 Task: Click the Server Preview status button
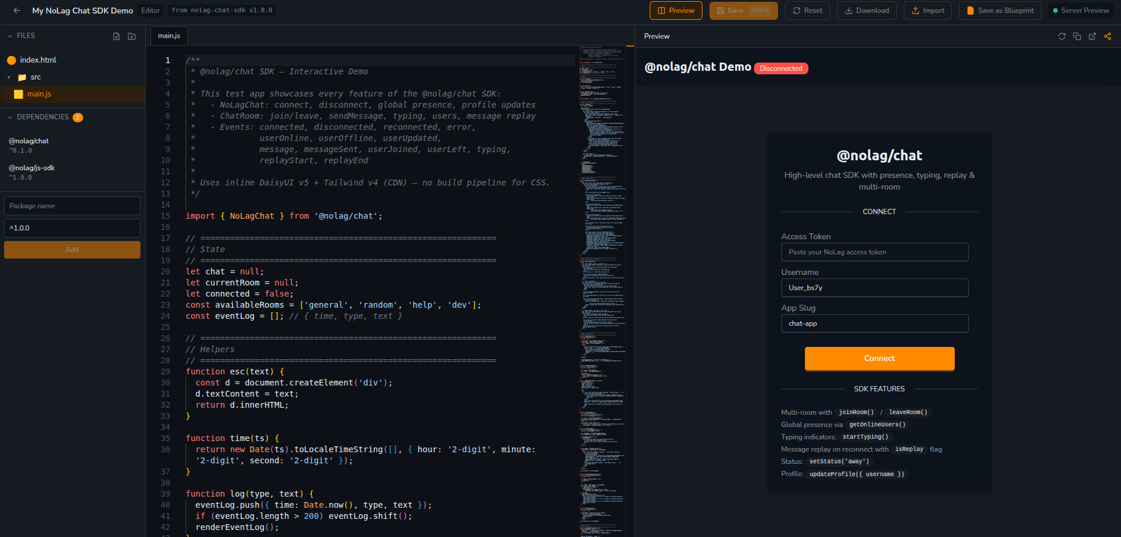coord(1081,11)
